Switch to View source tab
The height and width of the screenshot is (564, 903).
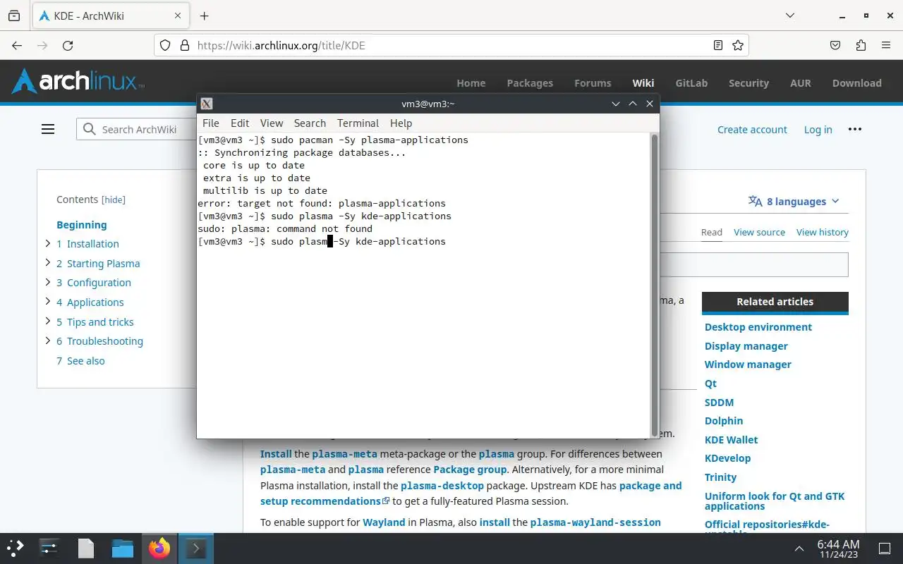759,232
